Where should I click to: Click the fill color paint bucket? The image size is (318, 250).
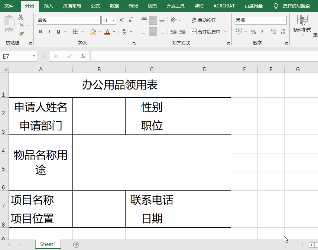[x=93, y=32]
